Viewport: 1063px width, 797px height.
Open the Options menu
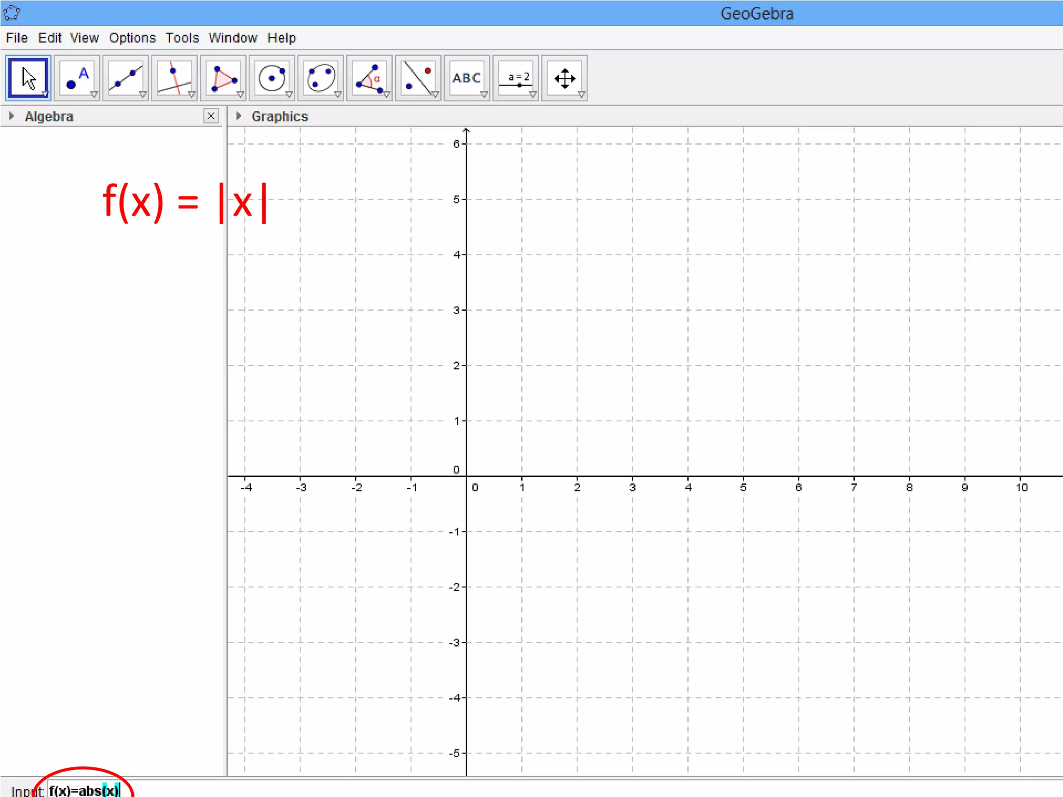pyautogui.click(x=132, y=38)
